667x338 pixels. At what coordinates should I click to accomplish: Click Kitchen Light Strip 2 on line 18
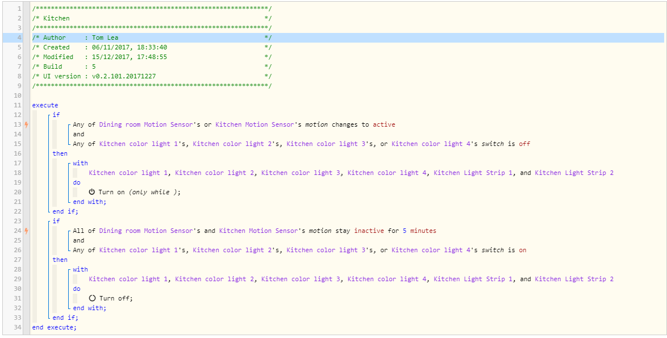(x=574, y=173)
